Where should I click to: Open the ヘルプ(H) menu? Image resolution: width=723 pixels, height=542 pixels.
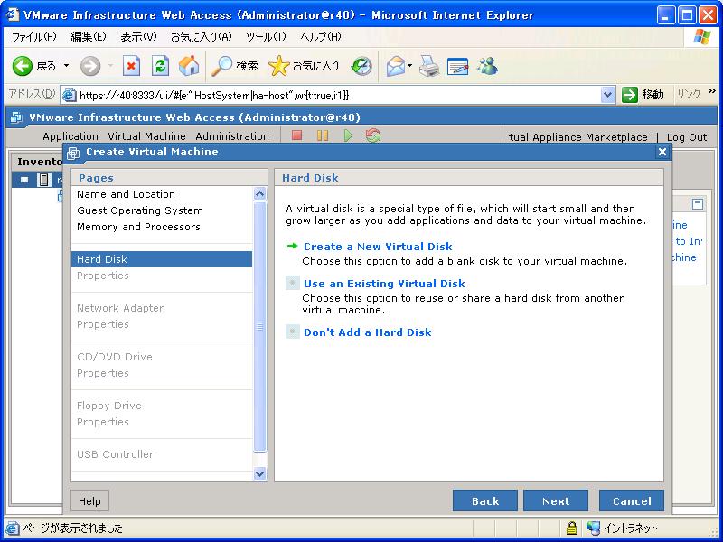click(321, 37)
